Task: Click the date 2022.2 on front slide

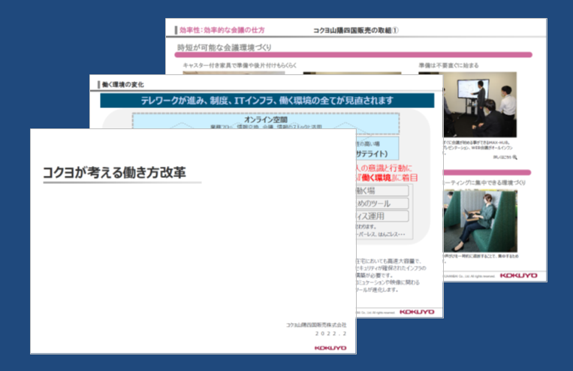Action: pos(330,333)
